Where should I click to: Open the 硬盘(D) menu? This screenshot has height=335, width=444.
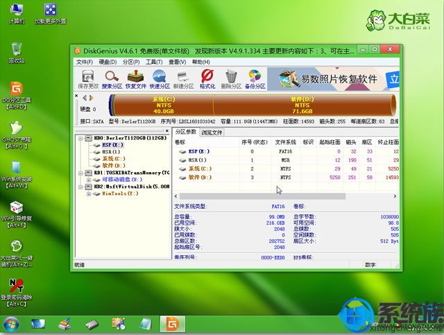108,62
